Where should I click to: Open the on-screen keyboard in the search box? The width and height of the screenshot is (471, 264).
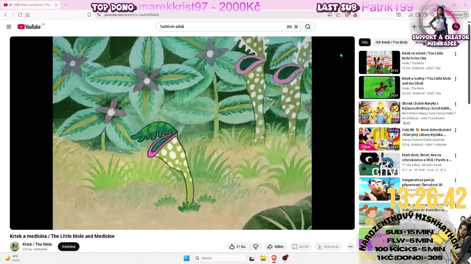tap(289, 27)
